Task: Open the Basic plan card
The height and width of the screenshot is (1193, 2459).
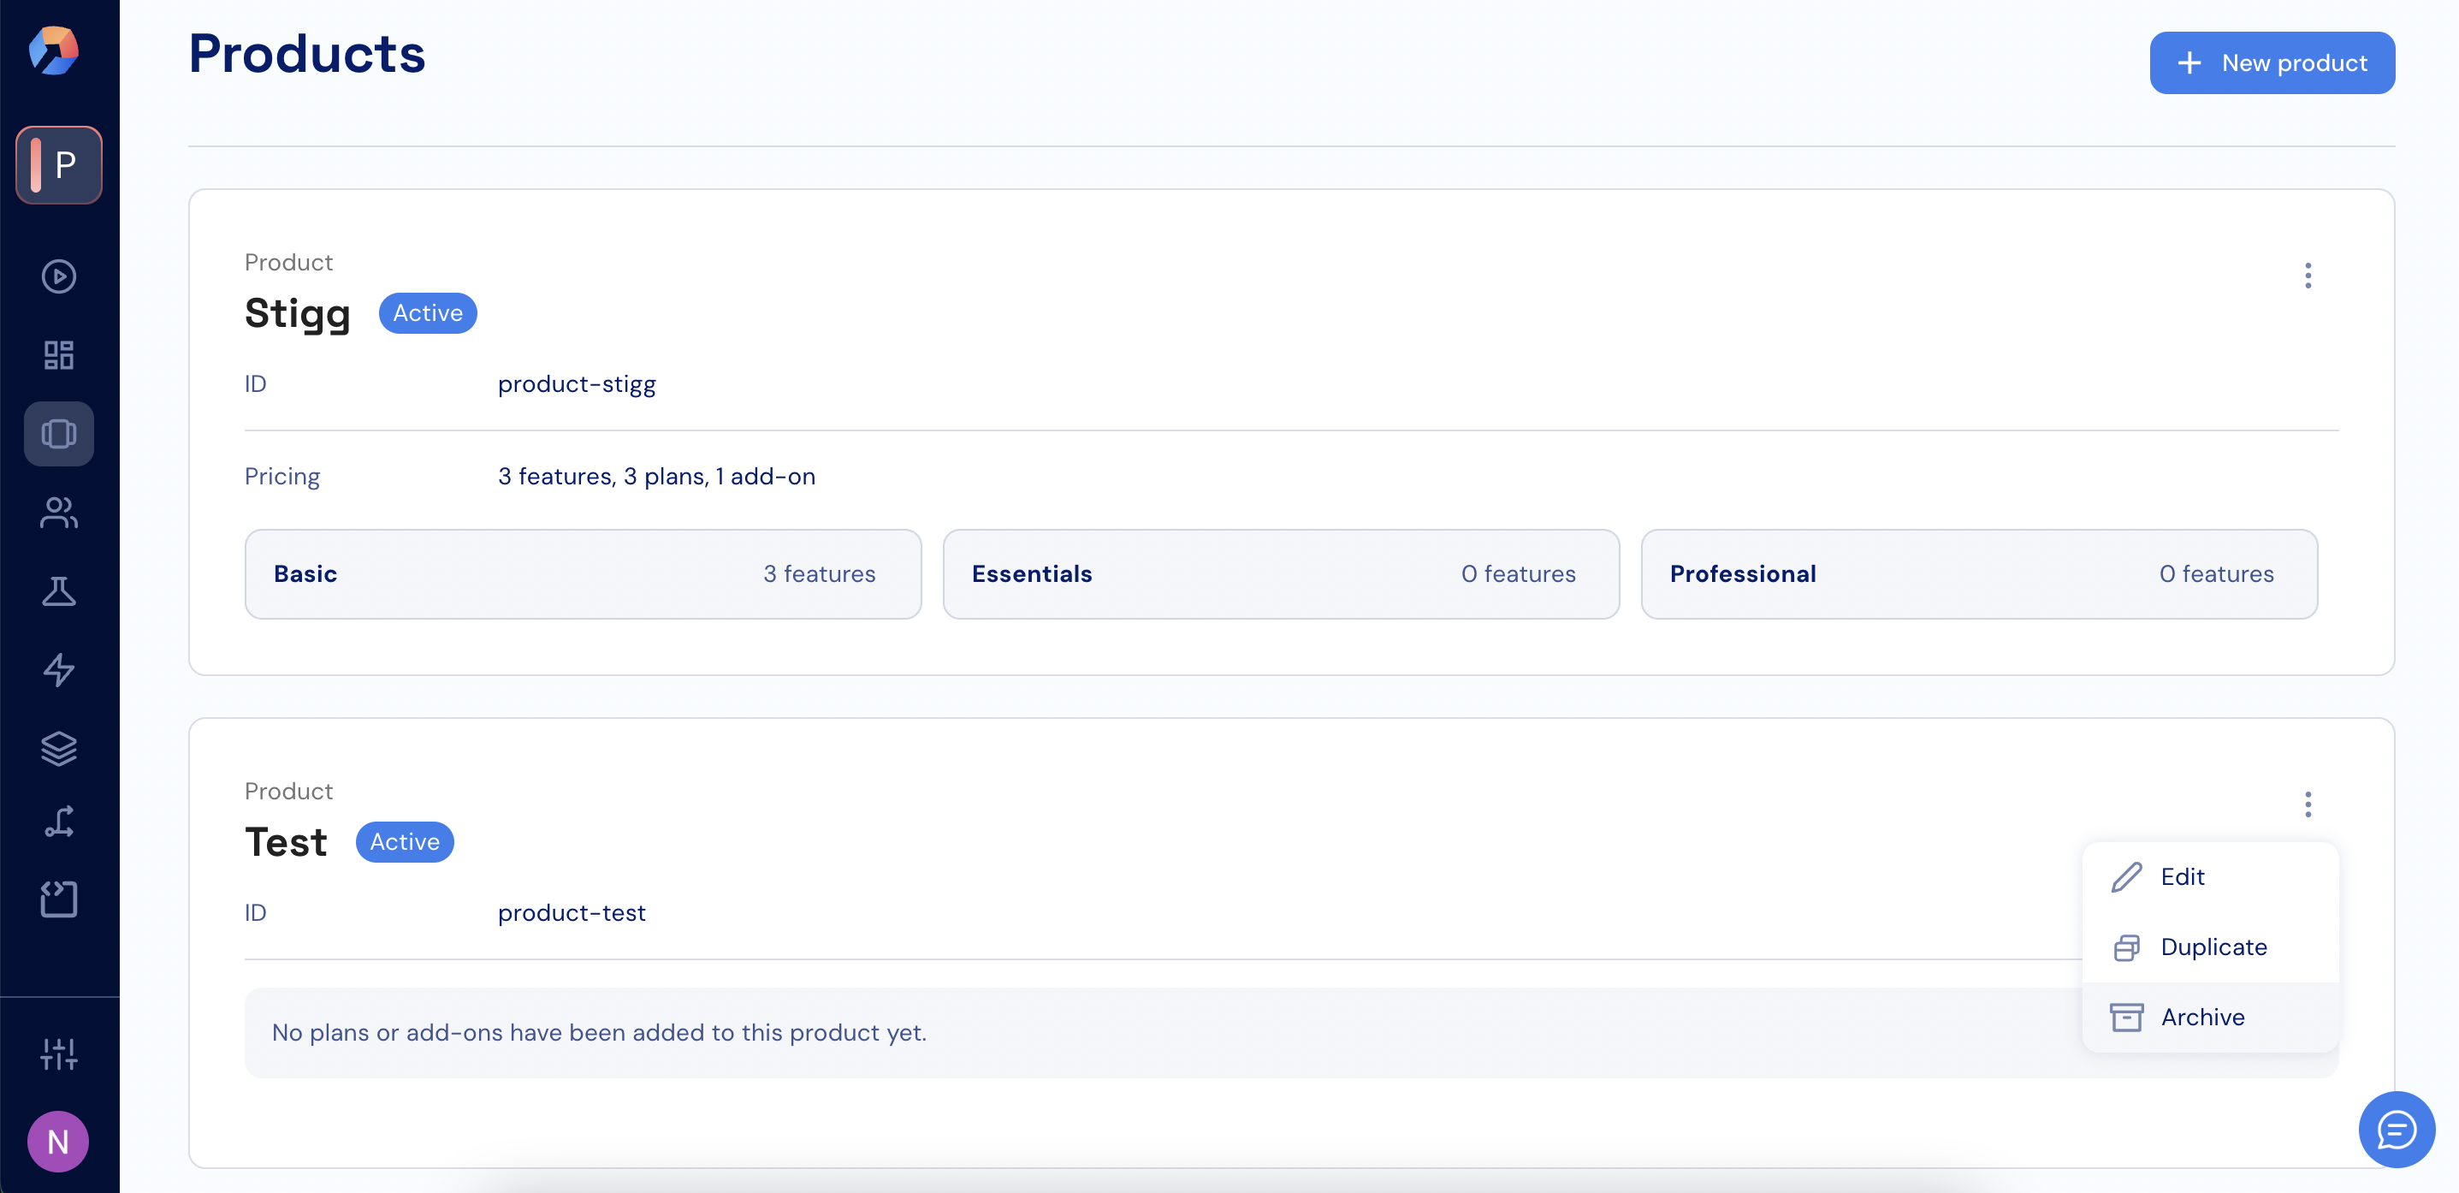Action: 583,574
